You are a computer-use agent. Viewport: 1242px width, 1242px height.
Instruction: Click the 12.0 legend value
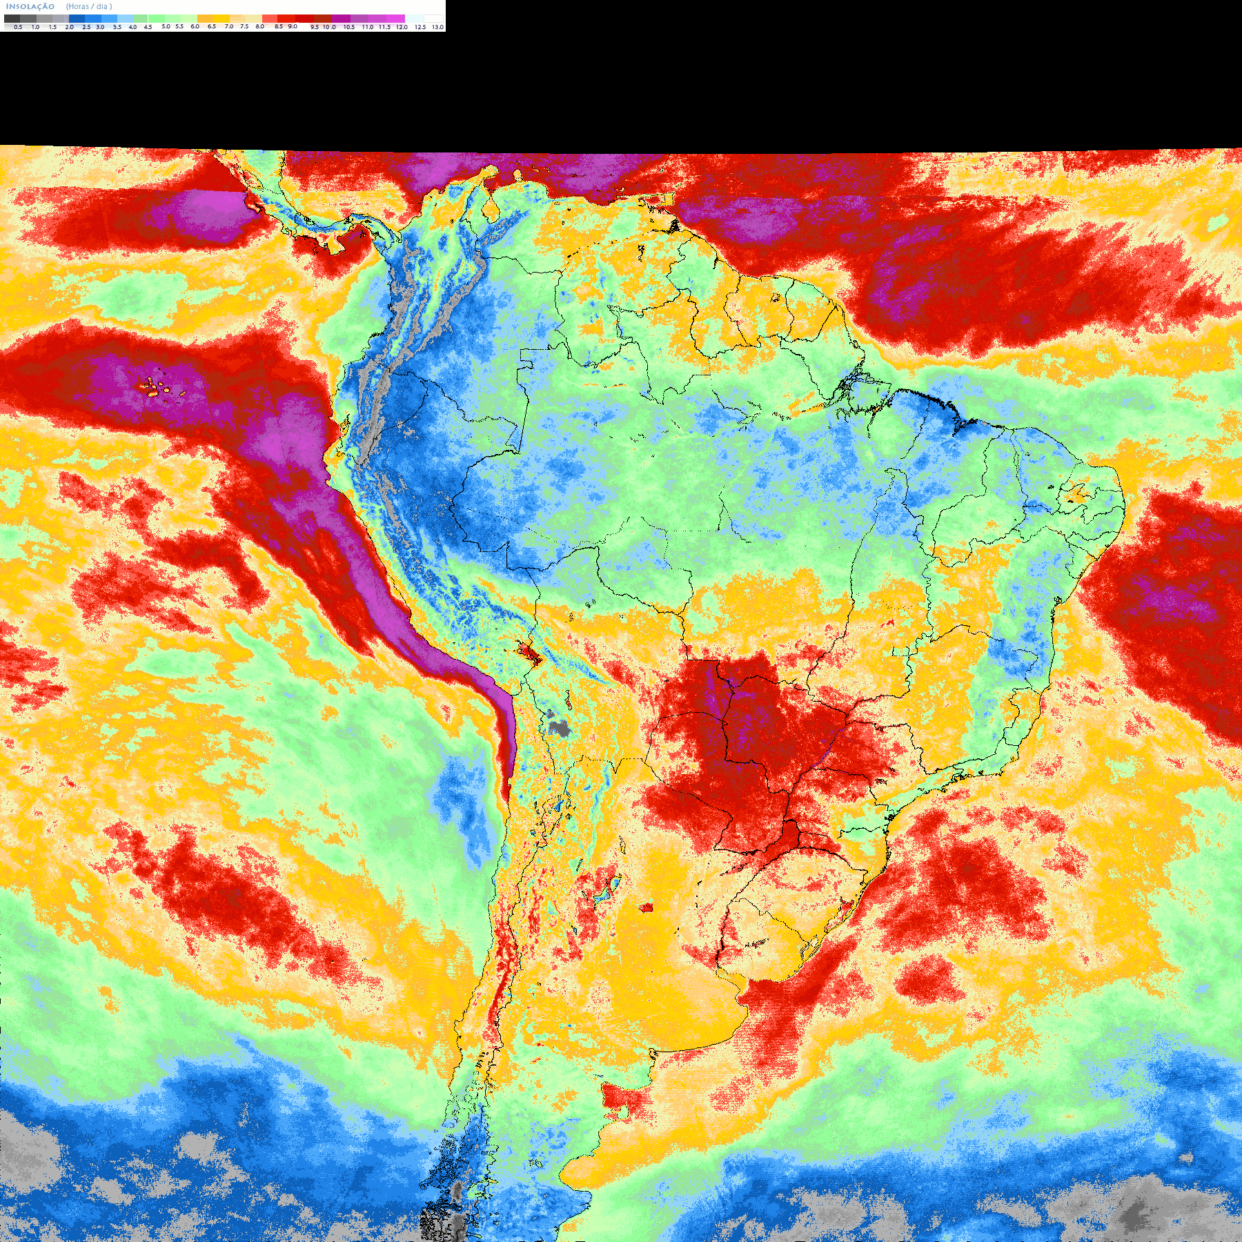pos(402,27)
